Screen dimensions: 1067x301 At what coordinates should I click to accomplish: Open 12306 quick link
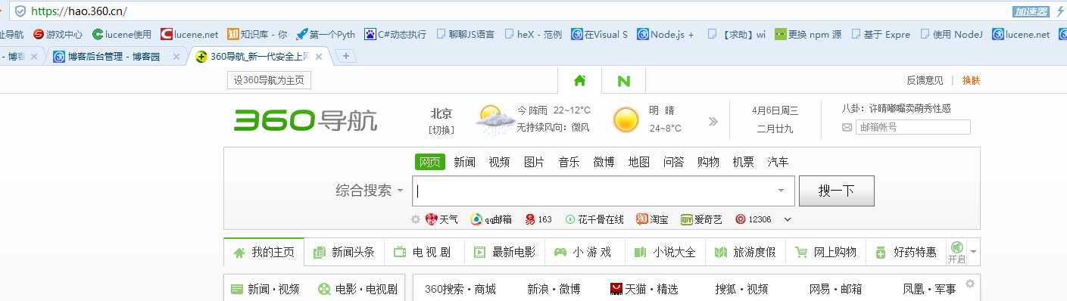point(753,219)
